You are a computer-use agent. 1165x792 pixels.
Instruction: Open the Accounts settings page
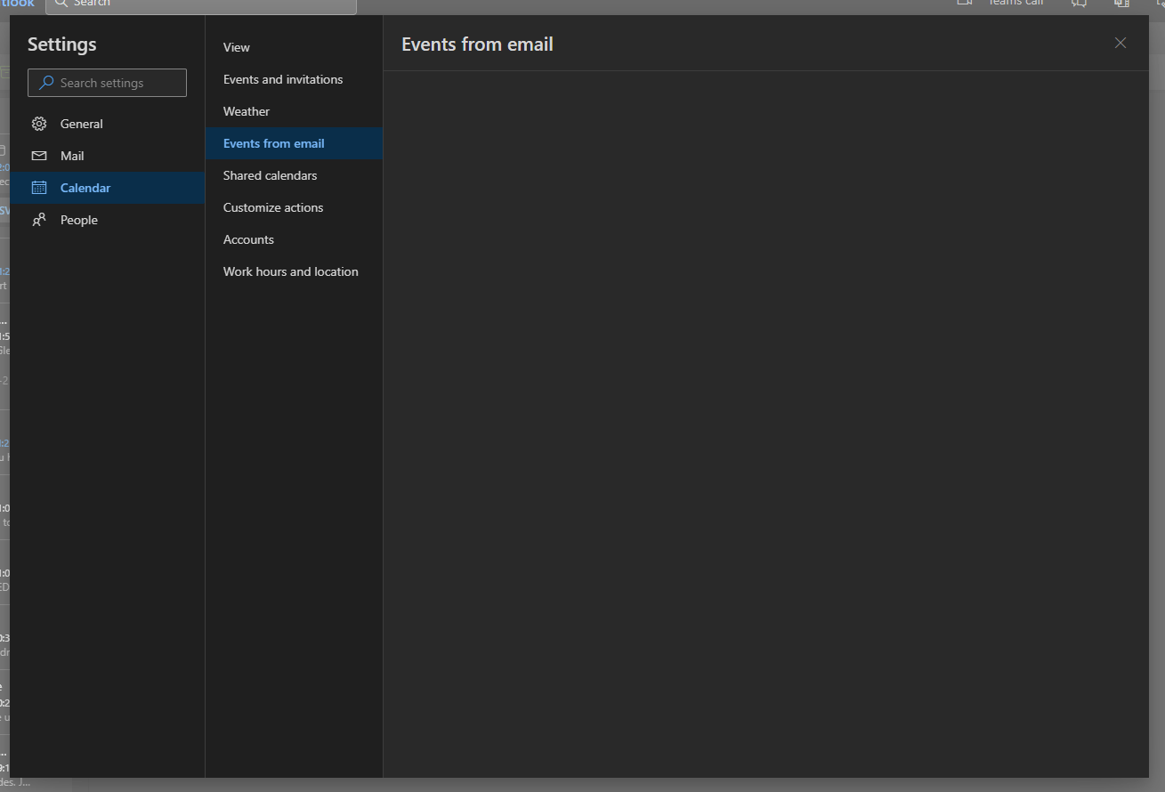(294, 239)
